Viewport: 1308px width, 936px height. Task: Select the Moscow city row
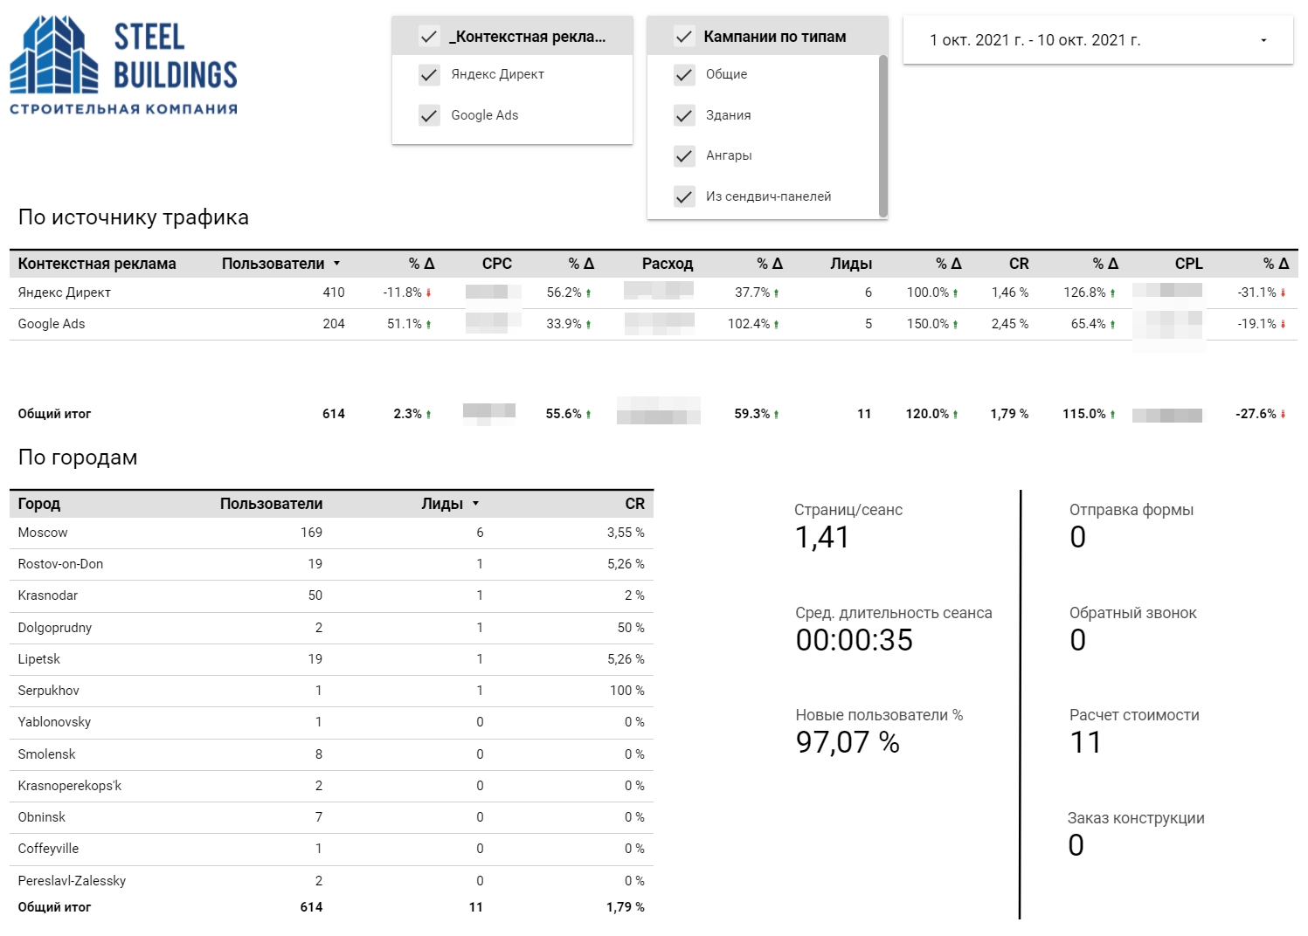[x=332, y=533]
